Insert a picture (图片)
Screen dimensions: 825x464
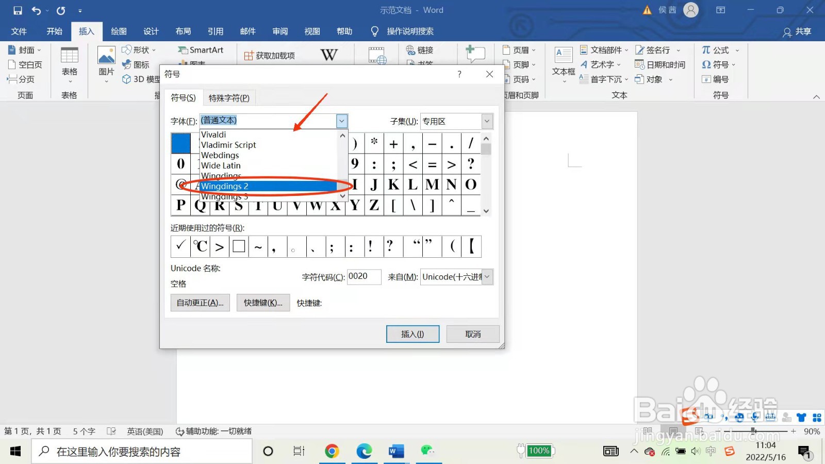(106, 65)
